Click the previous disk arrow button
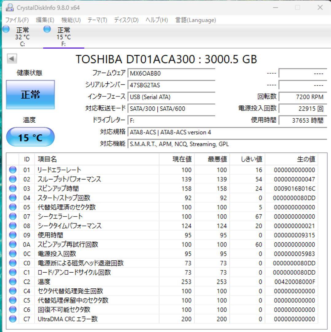 pos(12,58)
